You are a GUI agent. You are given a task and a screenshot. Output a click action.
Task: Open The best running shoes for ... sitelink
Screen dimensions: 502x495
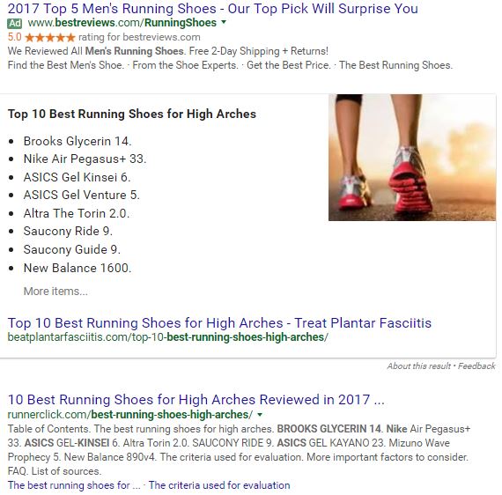click(x=74, y=485)
